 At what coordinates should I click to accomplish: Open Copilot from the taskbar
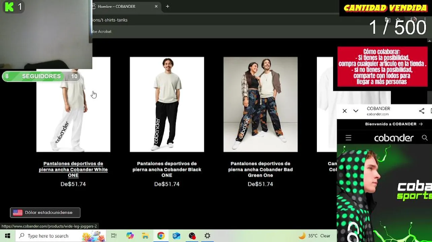(130, 236)
